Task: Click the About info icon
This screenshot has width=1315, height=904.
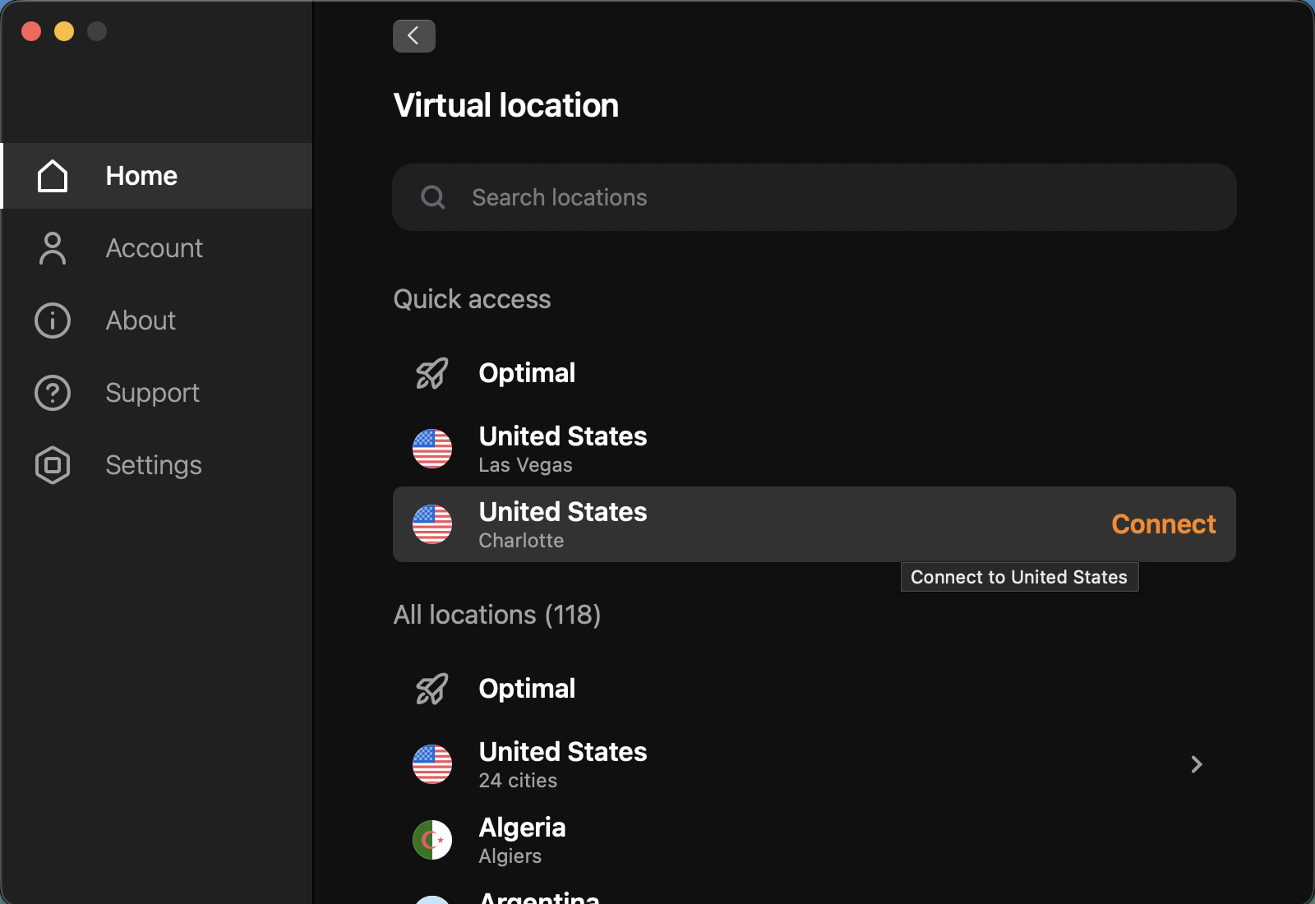Action: point(53,321)
